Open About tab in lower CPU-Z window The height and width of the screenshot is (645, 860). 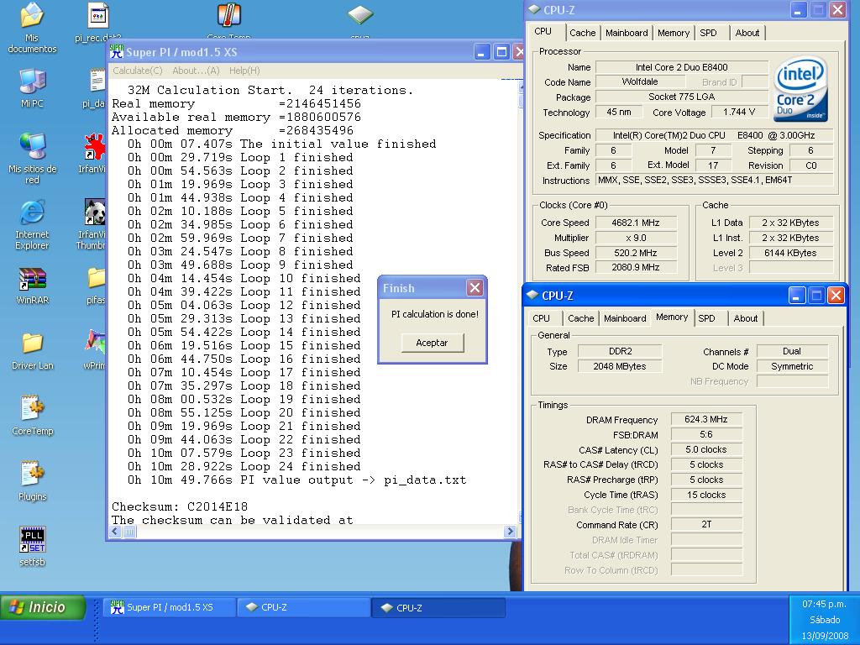[746, 318]
